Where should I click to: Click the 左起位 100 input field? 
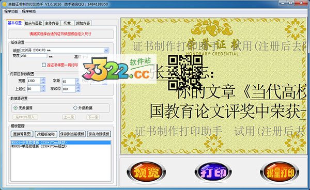click(69, 89)
